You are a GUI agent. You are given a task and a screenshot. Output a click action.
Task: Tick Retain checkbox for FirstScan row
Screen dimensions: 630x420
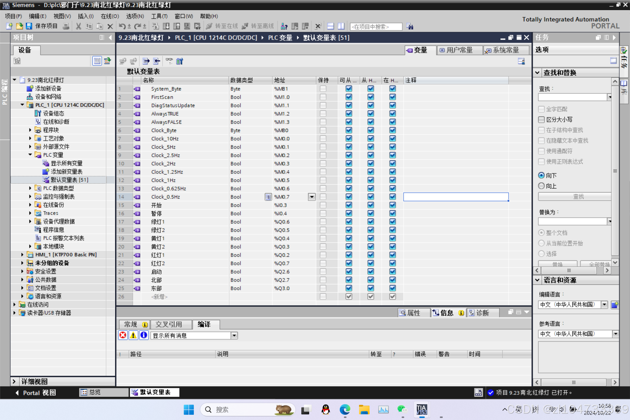(x=323, y=97)
